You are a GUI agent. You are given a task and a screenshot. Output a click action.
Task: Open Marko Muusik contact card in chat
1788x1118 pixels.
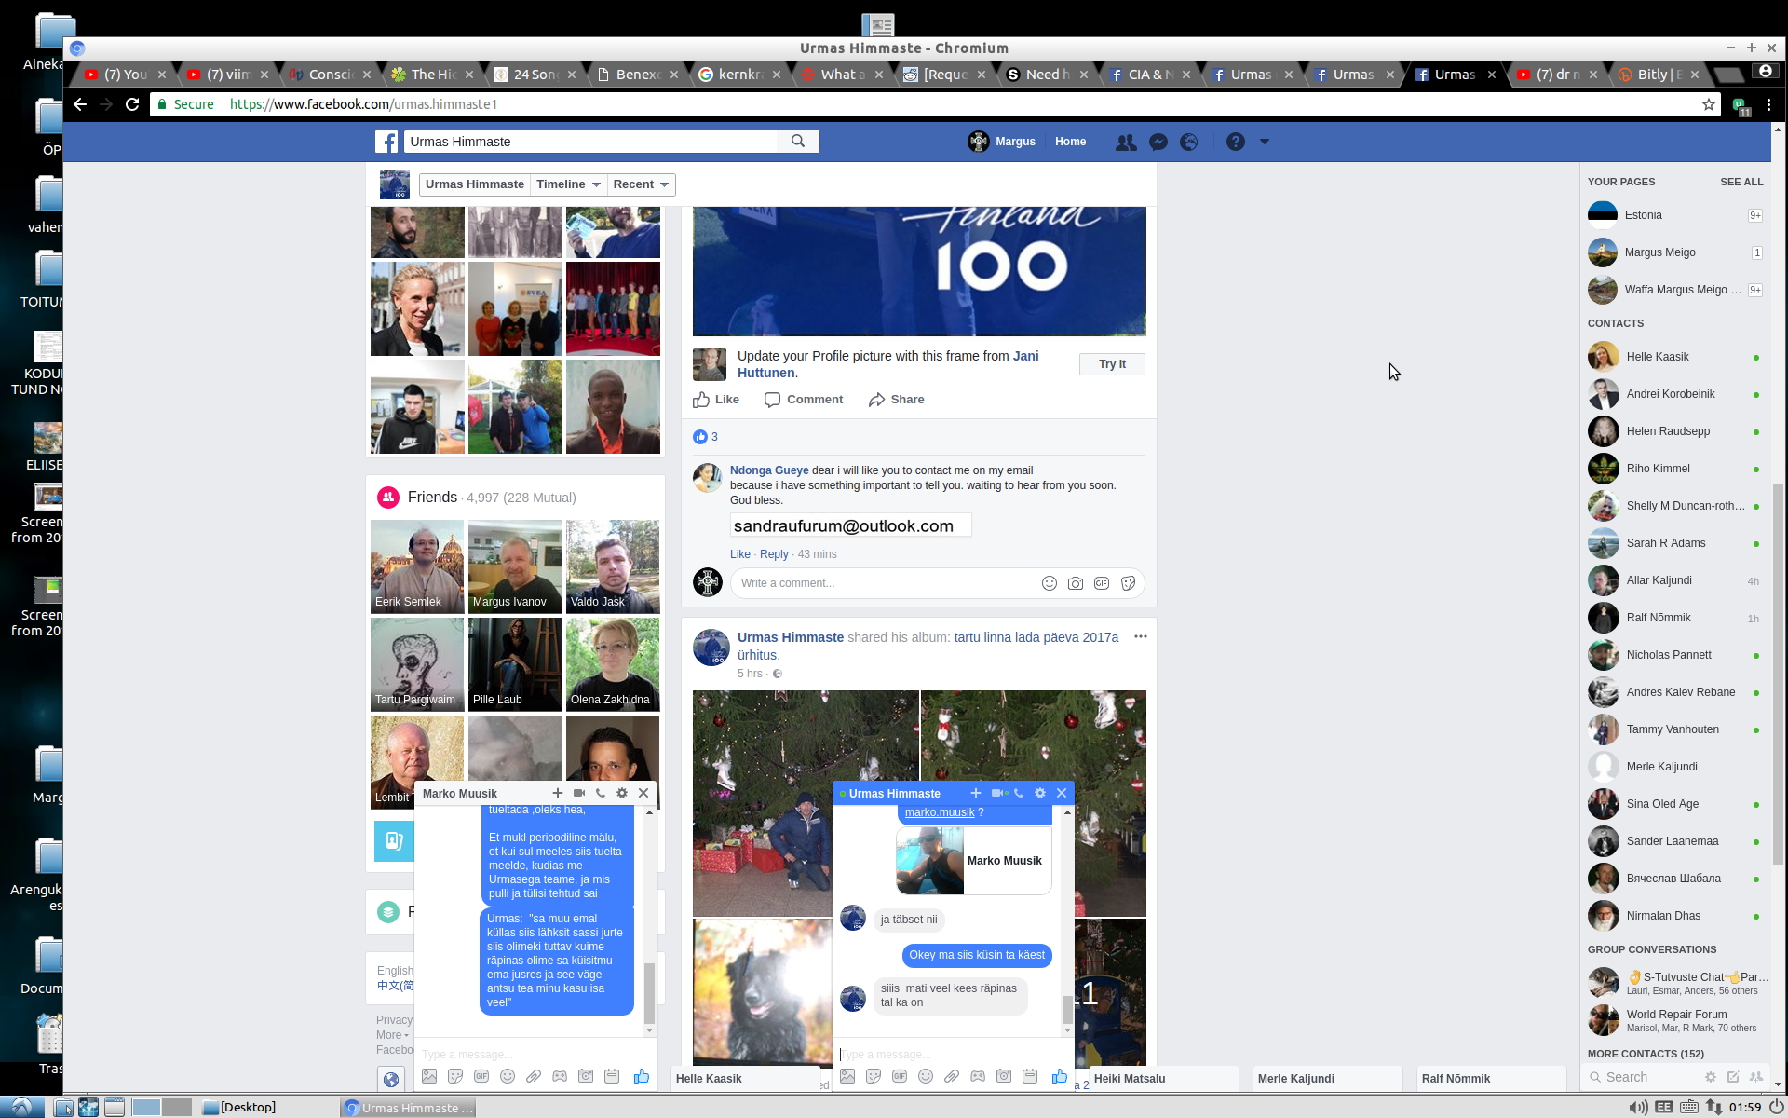(x=973, y=861)
